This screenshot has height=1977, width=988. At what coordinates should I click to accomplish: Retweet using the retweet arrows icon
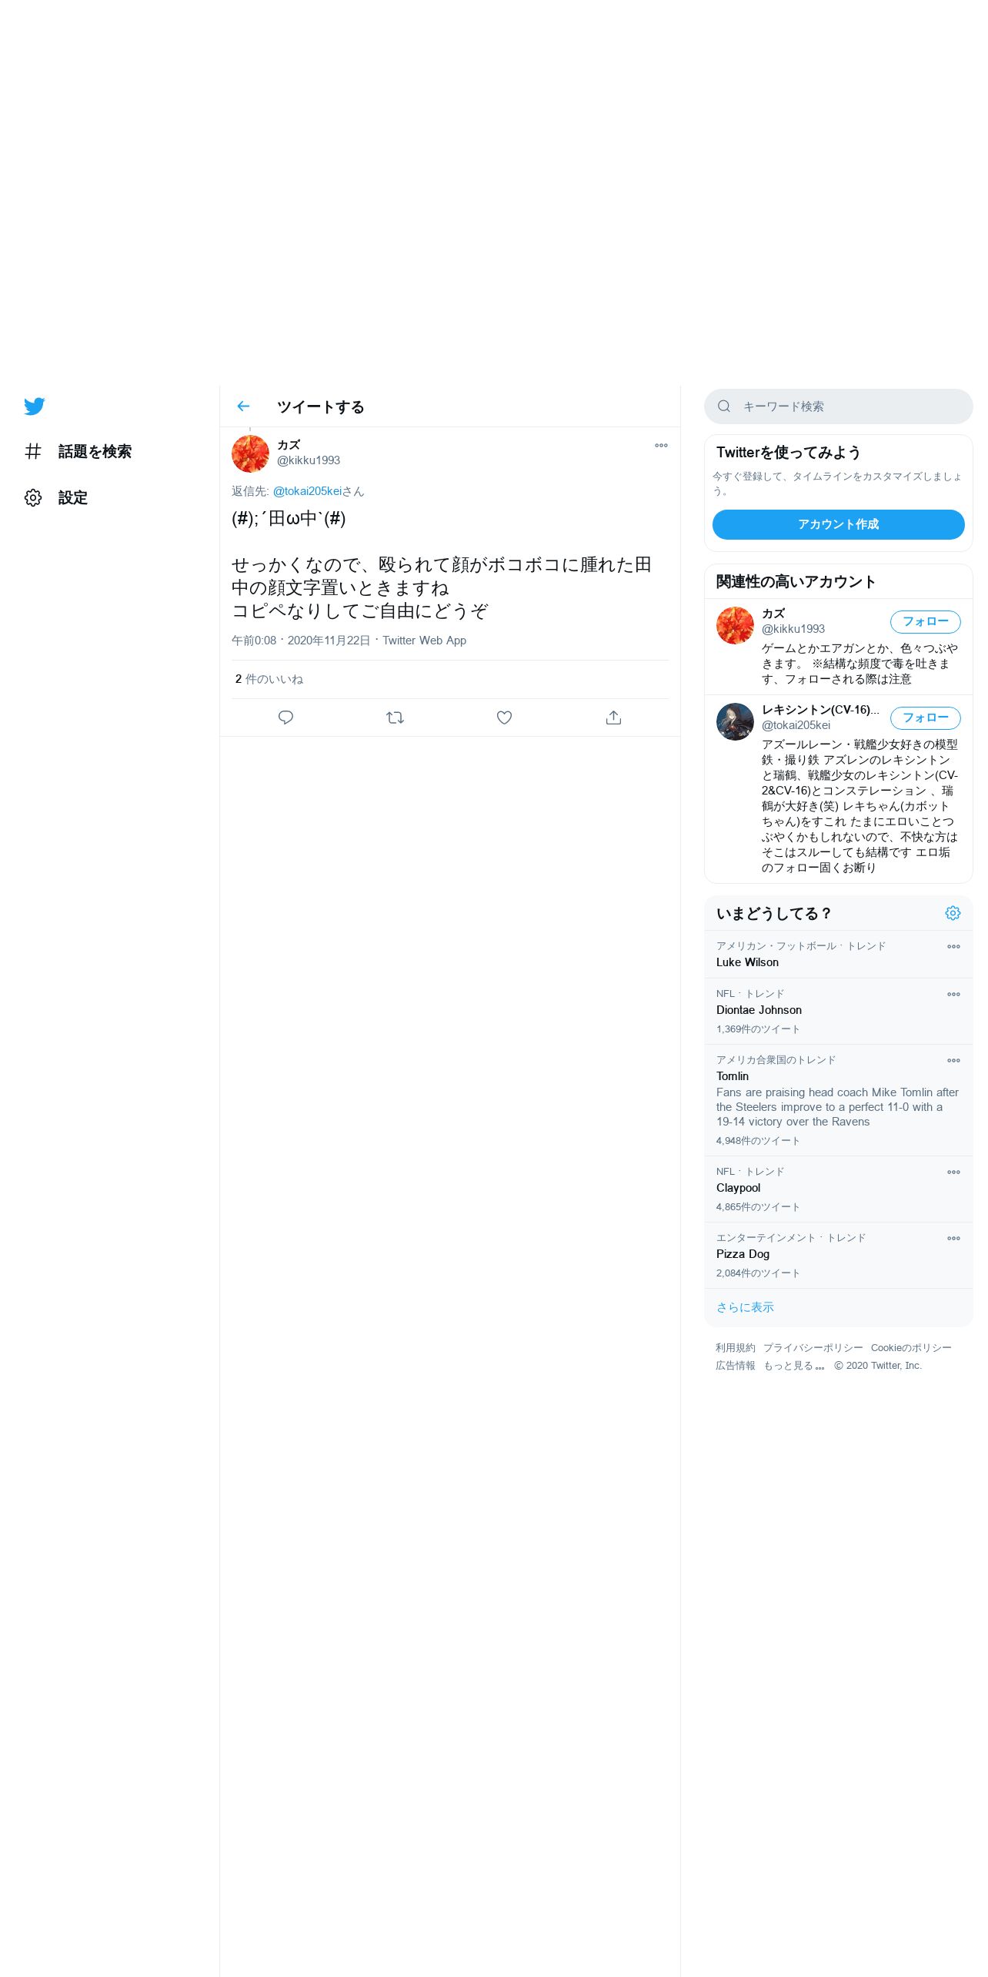(x=395, y=718)
